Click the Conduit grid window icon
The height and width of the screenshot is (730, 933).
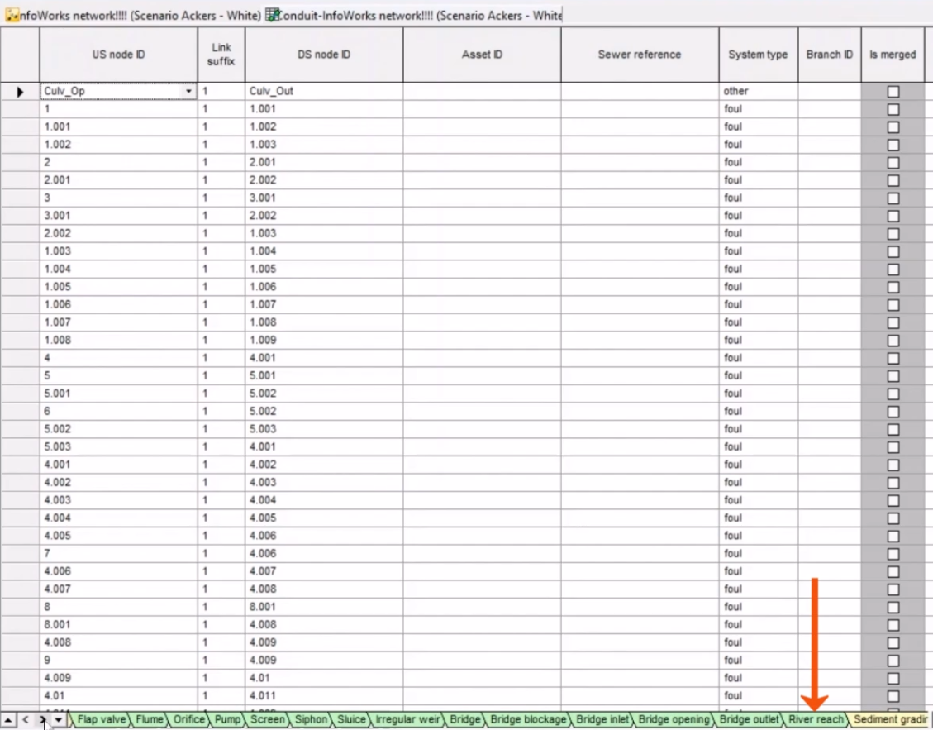point(271,16)
